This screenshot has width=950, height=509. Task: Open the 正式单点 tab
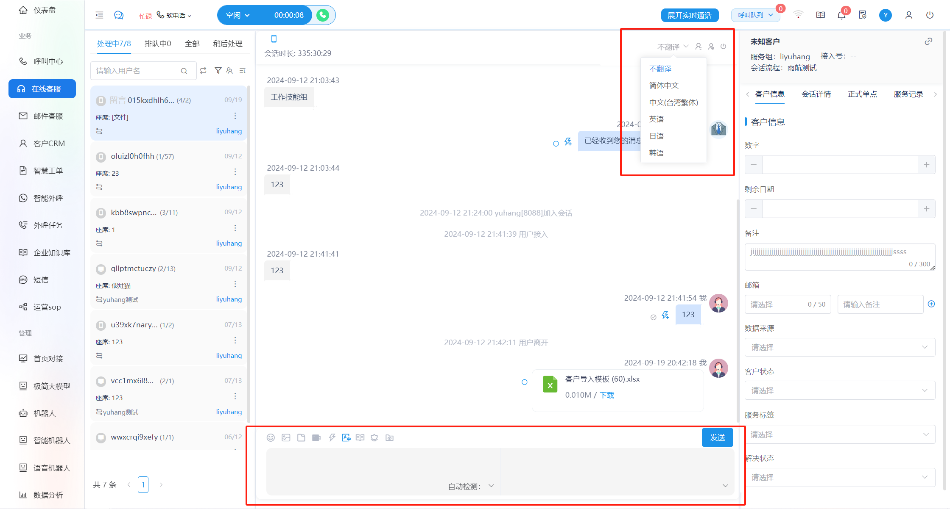coord(862,94)
